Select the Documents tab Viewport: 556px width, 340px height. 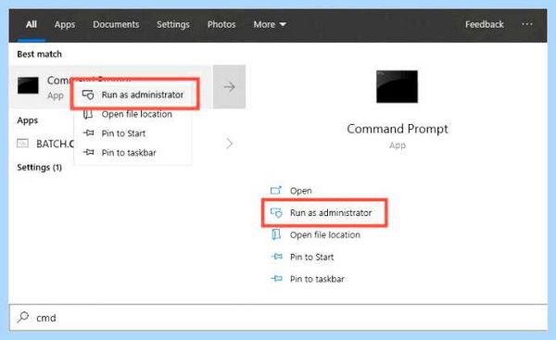pos(116,24)
